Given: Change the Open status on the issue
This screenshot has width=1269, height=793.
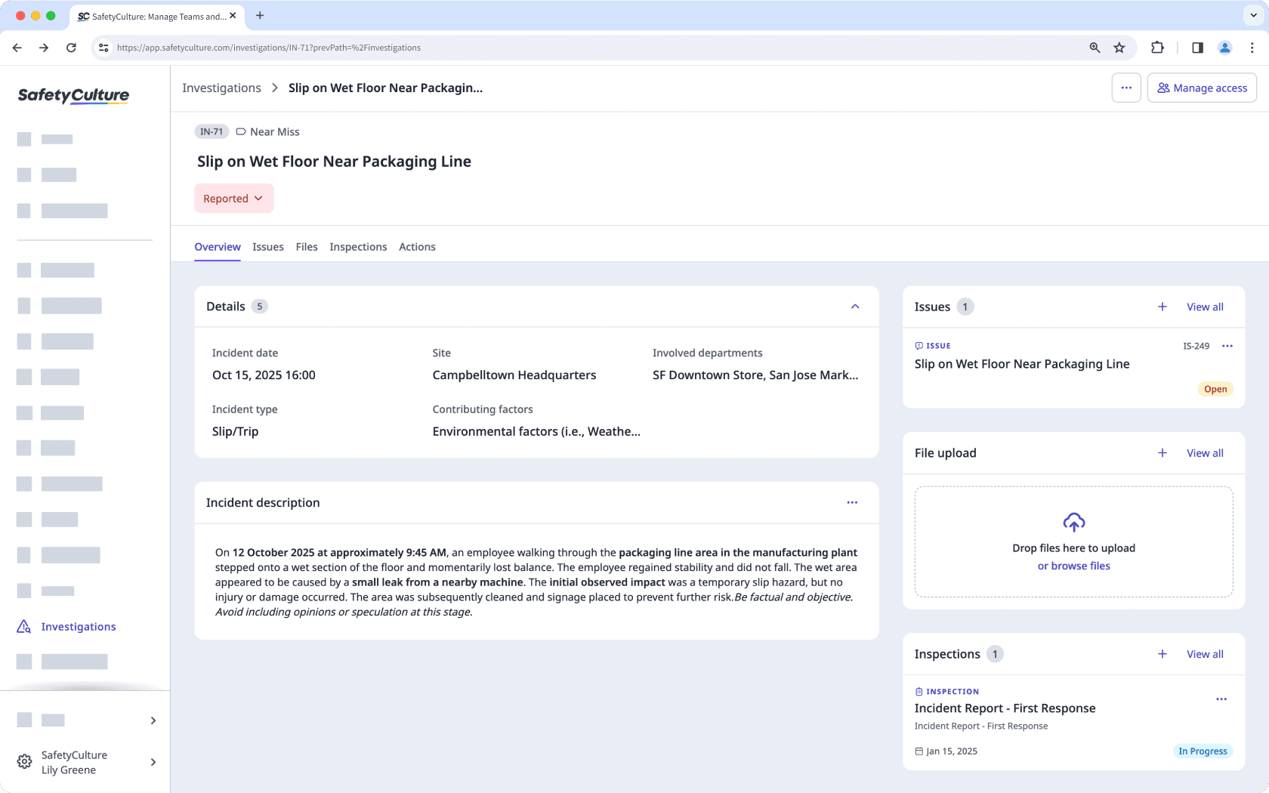Looking at the screenshot, I should [x=1215, y=388].
